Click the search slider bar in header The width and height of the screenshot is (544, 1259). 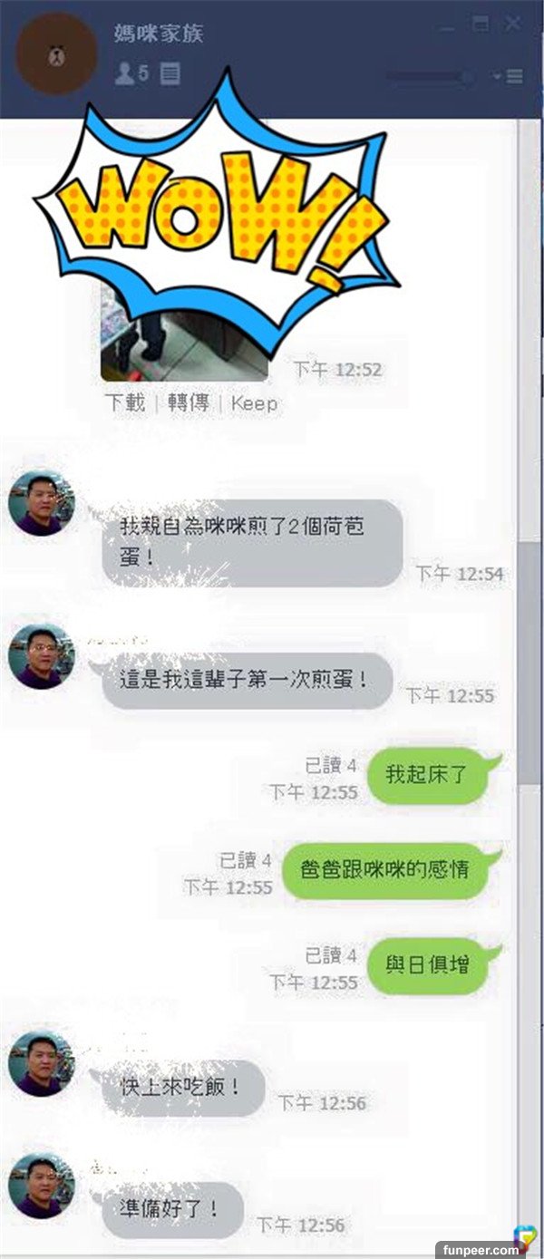click(x=430, y=77)
